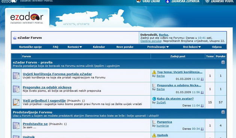The height and width of the screenshot is (138, 236).
Task: Collapse the Predstavljanje Forvmu category
Action: click(223, 112)
